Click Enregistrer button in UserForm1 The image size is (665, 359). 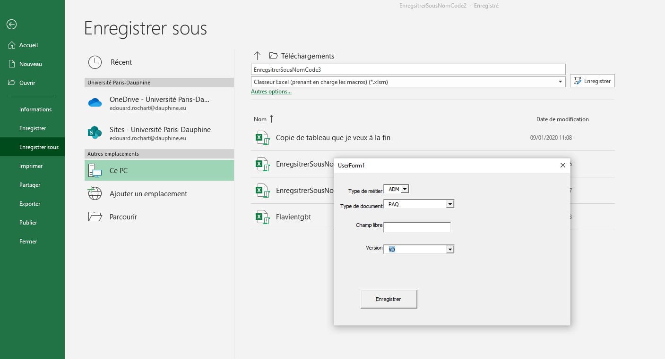[389, 299]
